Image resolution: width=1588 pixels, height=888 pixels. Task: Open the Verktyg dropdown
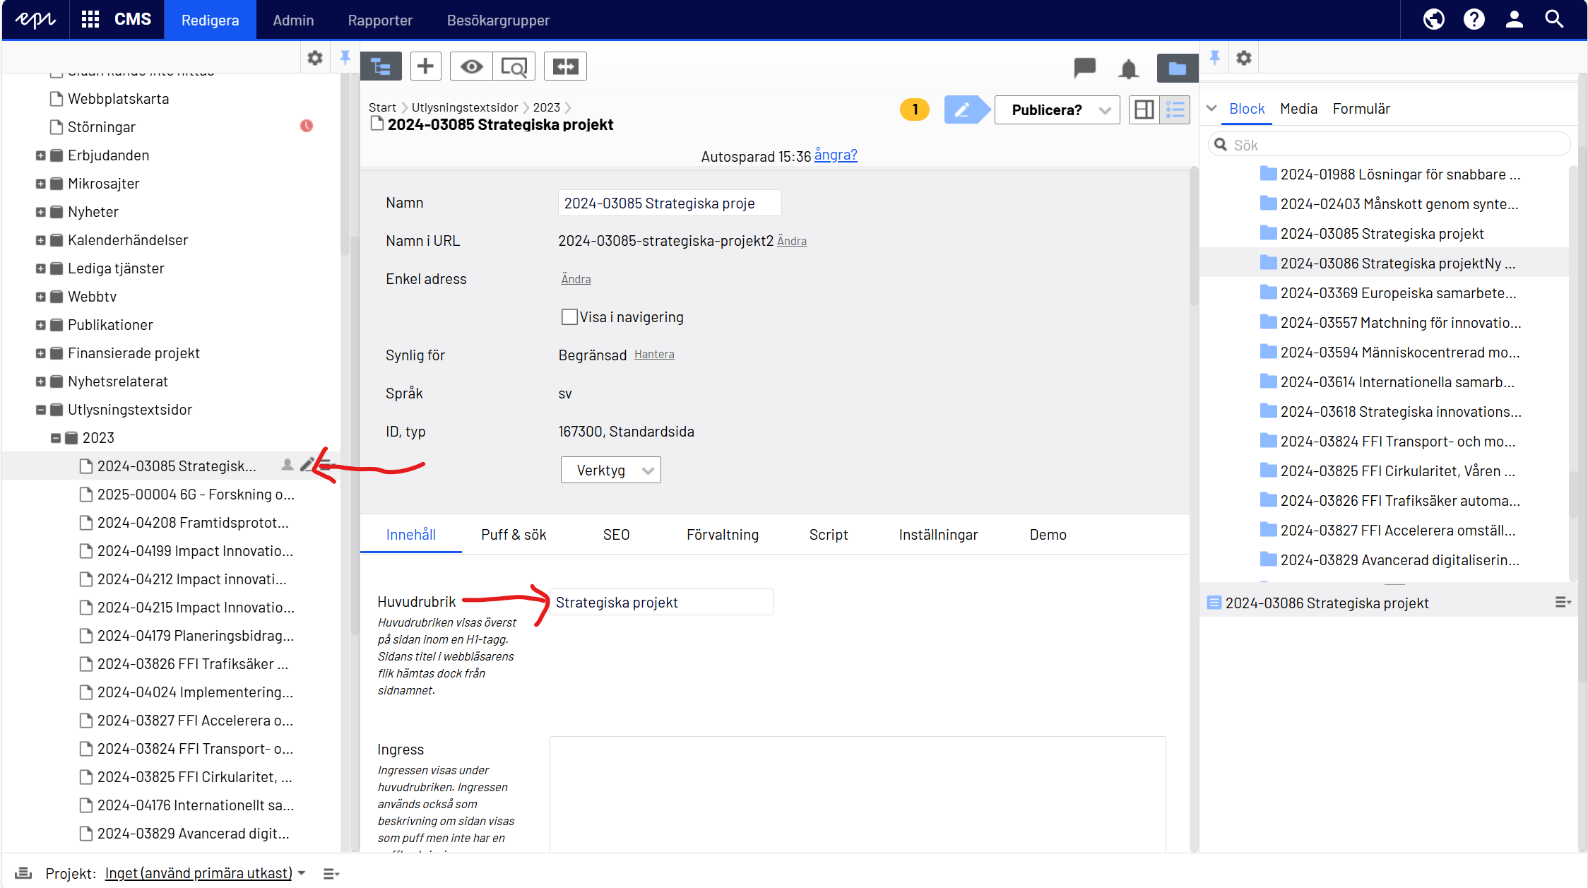point(610,470)
